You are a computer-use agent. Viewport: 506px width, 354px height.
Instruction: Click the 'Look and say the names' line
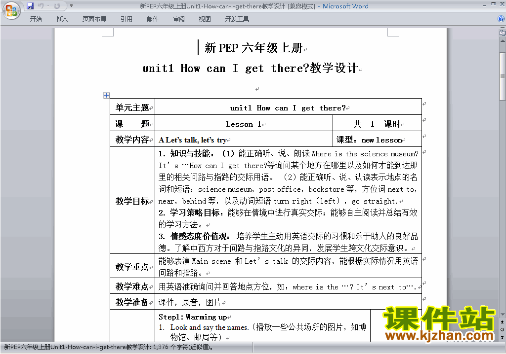coord(262,327)
